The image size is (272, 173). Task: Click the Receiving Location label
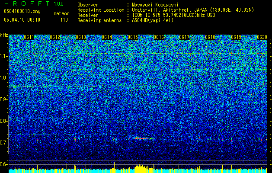click(101, 10)
